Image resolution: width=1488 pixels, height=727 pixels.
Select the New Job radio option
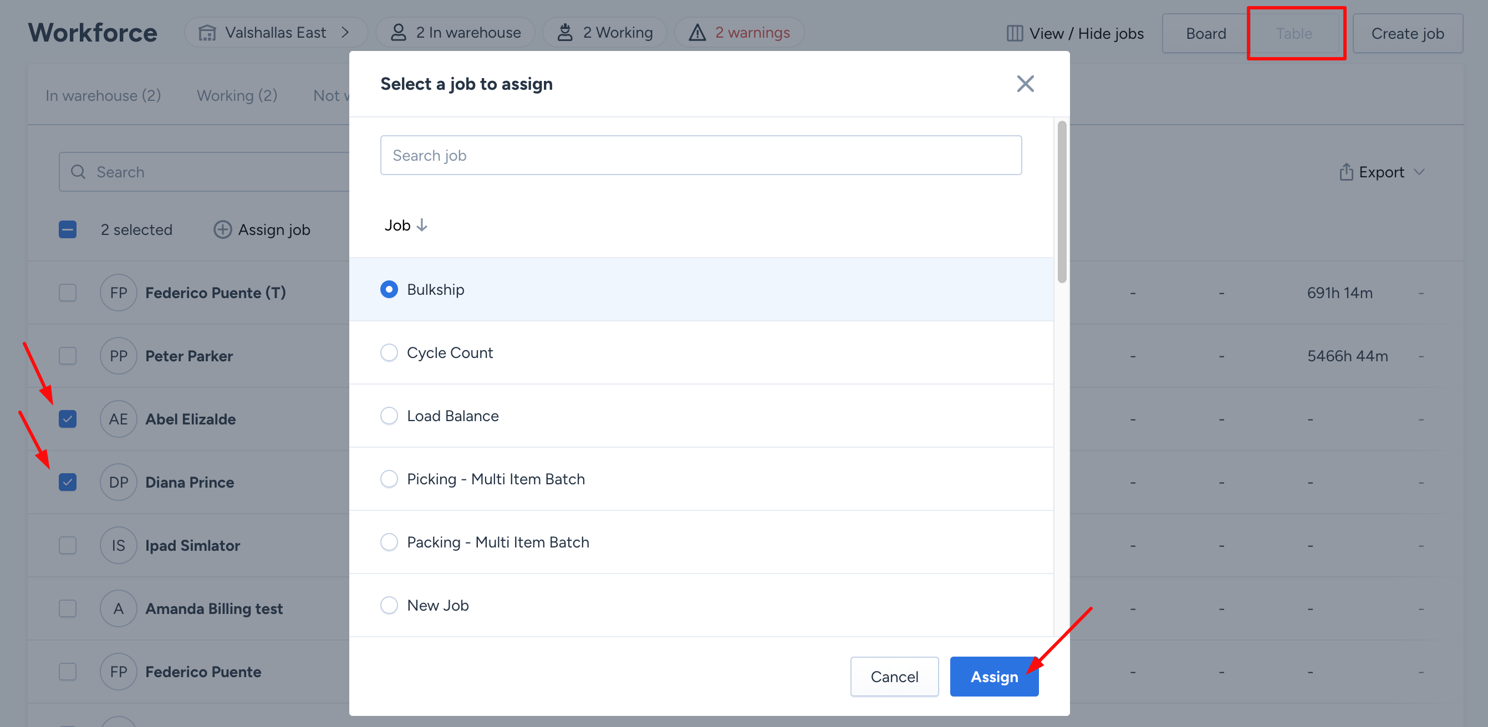(x=389, y=605)
